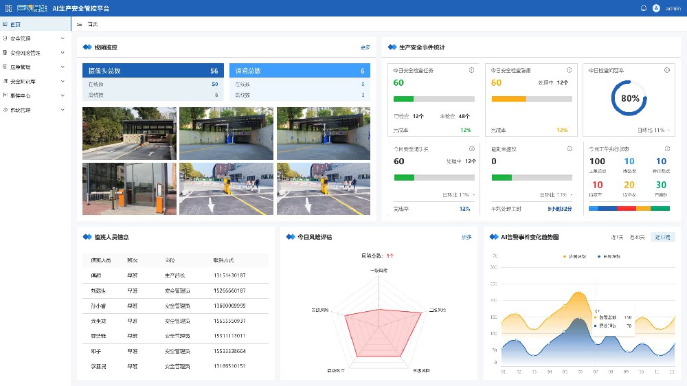Click info icon on 今日工单执行状态 card
Viewport: 687px width, 386px height.
point(666,149)
